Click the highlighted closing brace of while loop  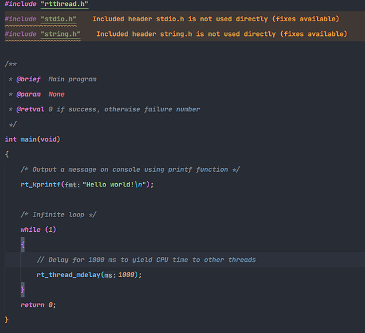pos(23,290)
